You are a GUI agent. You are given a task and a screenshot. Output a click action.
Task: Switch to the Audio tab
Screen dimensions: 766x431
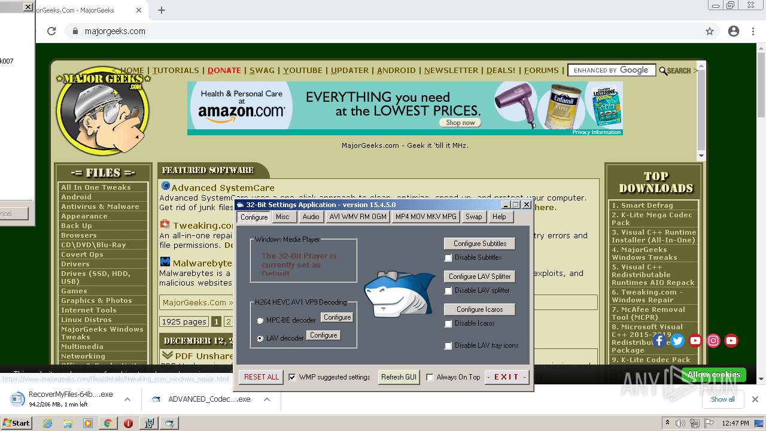pos(311,217)
